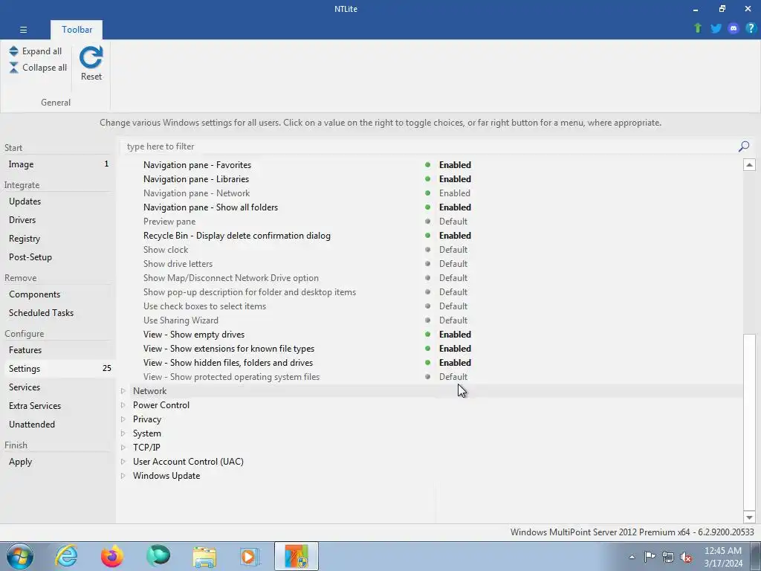Click the muted volume tray icon
The image size is (761, 571).
(686, 557)
